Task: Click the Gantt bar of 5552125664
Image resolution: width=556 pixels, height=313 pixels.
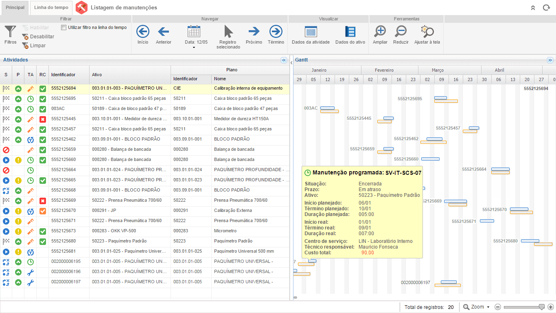Action: [x=500, y=171]
